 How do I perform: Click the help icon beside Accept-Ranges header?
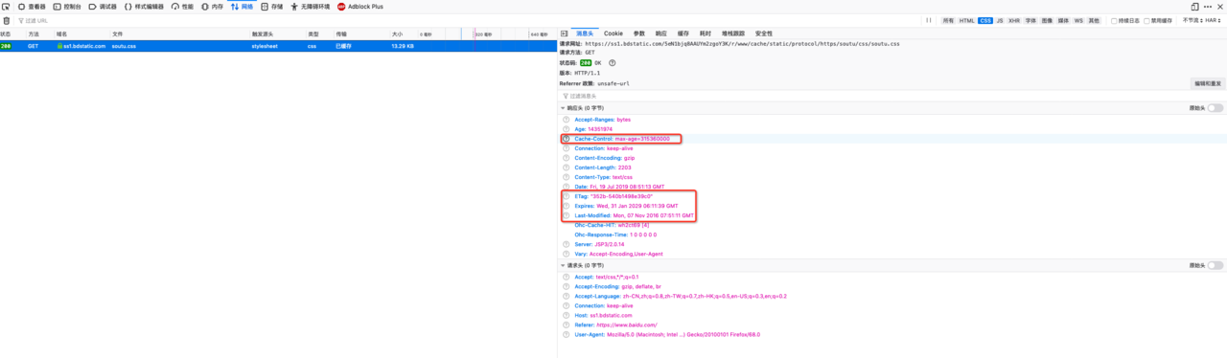coord(567,120)
